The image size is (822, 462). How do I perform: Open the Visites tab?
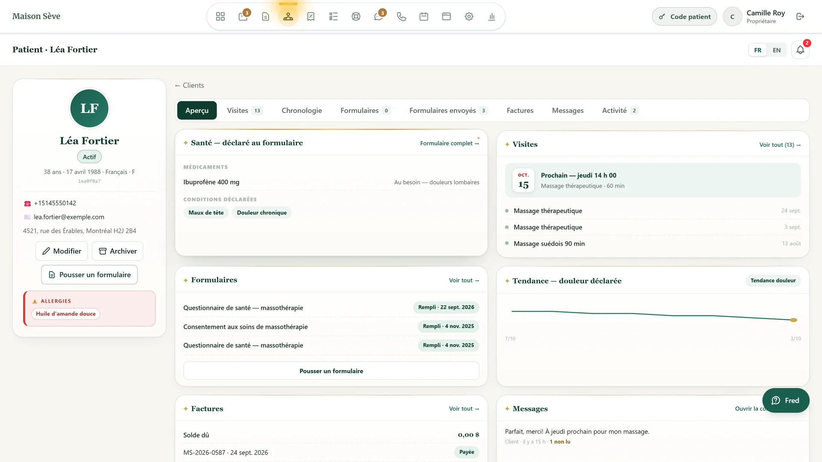pos(244,110)
